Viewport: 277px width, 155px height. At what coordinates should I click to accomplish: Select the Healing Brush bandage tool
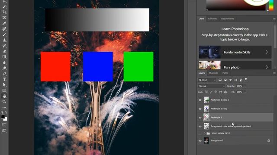coord(4,29)
